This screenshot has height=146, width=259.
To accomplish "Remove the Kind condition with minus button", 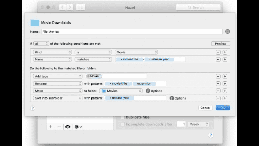I will (x=218, y=52).
